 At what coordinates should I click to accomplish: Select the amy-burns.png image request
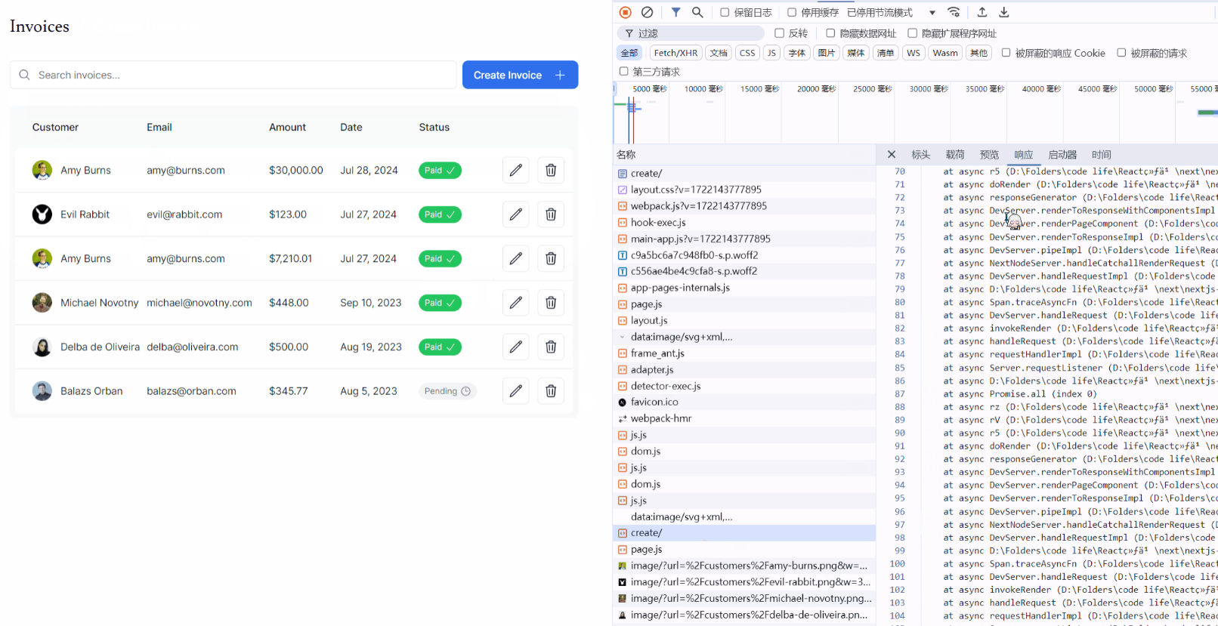pyautogui.click(x=744, y=566)
